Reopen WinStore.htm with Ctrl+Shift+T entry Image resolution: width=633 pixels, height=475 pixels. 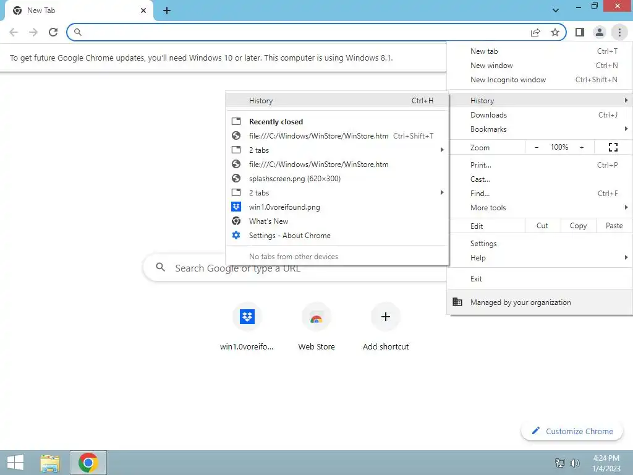tap(337, 135)
